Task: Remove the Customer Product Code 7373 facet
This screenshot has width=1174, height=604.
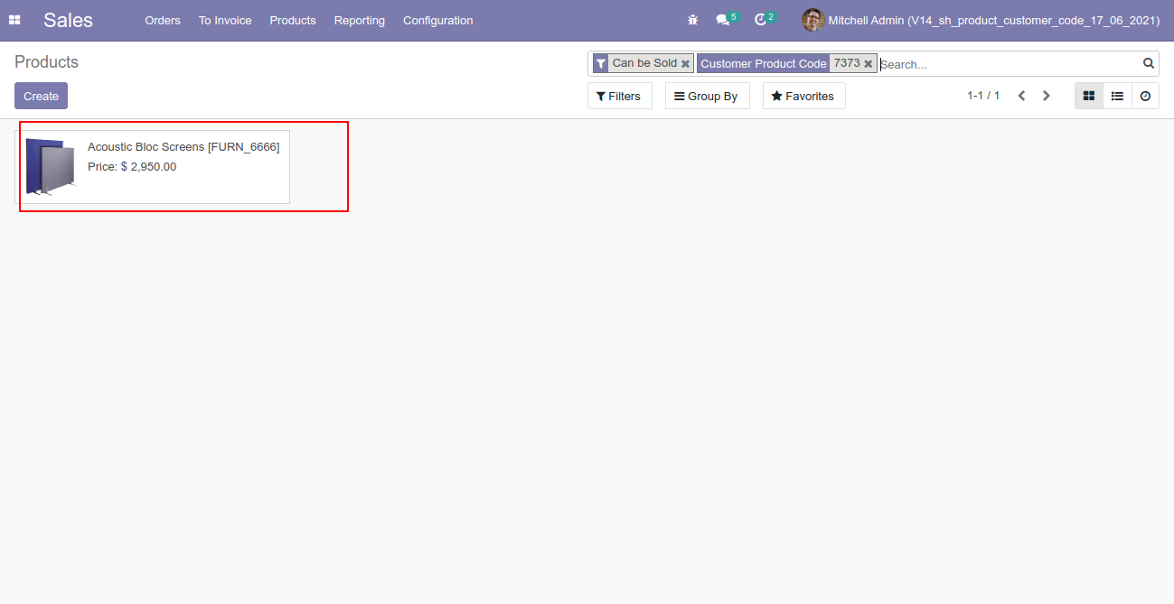Action: 869,64
